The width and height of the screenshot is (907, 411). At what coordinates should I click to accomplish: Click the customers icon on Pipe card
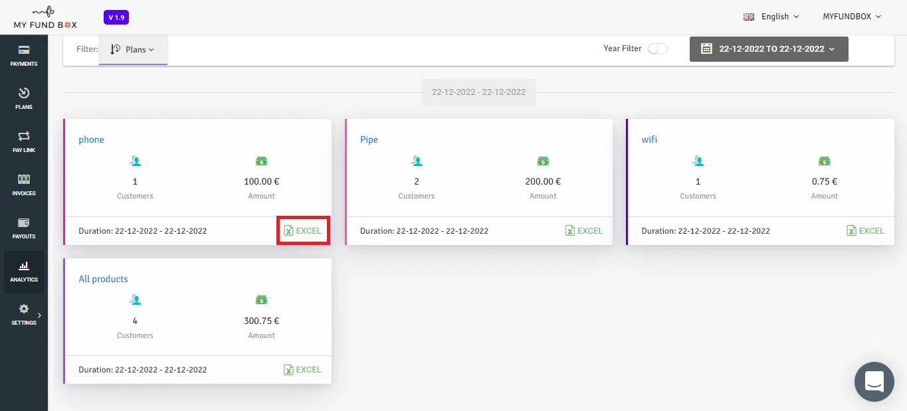click(417, 161)
